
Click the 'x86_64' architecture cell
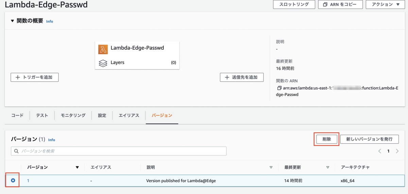(x=347, y=181)
